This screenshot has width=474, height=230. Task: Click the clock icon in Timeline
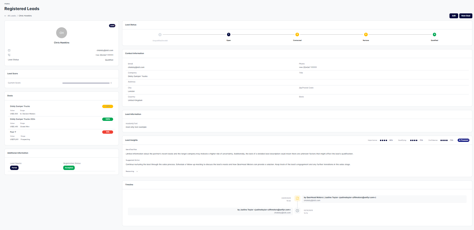[297, 211]
